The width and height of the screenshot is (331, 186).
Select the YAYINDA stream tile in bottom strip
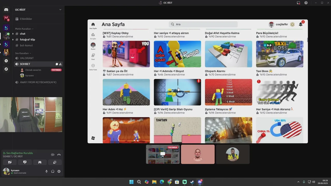point(163,154)
